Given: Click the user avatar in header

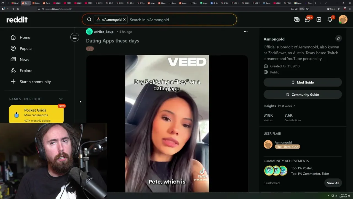Looking at the screenshot, I should [x=343, y=20].
